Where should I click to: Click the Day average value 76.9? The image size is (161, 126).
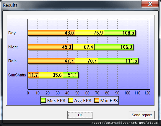[98, 33]
